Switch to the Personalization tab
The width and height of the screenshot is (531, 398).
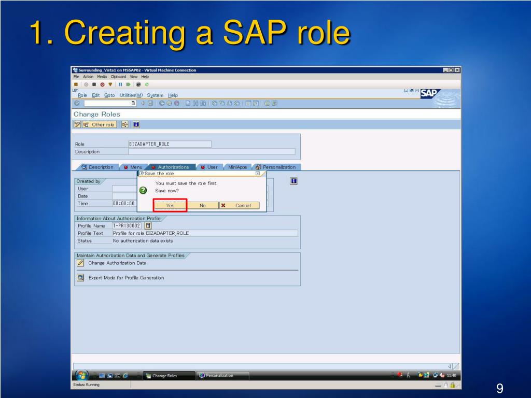click(276, 167)
